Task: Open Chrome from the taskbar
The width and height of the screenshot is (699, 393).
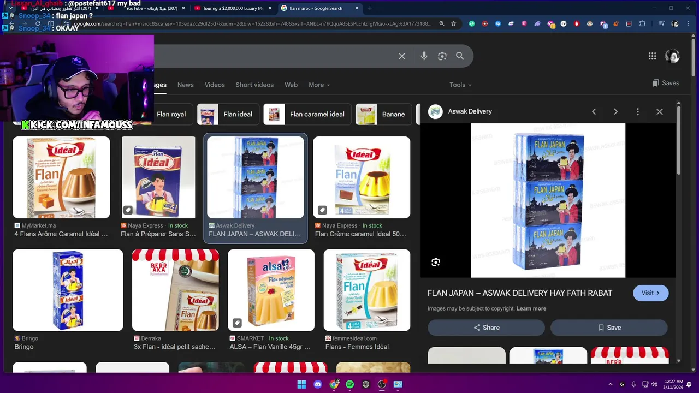Action: pyautogui.click(x=334, y=384)
